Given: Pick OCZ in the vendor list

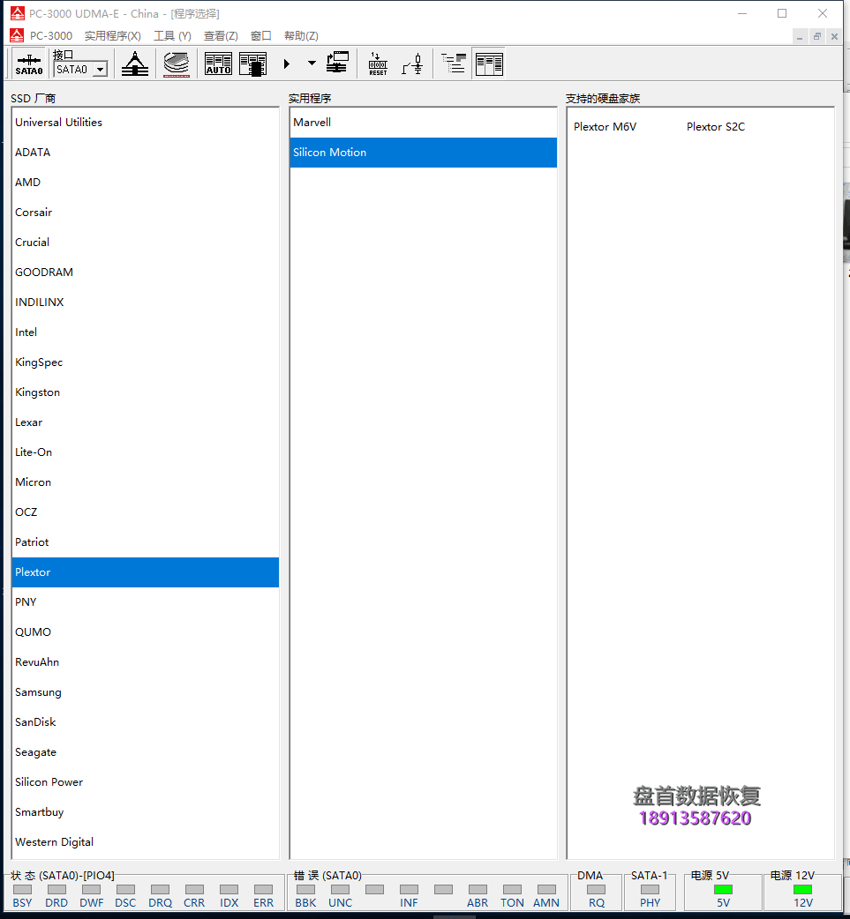Looking at the screenshot, I should point(145,512).
